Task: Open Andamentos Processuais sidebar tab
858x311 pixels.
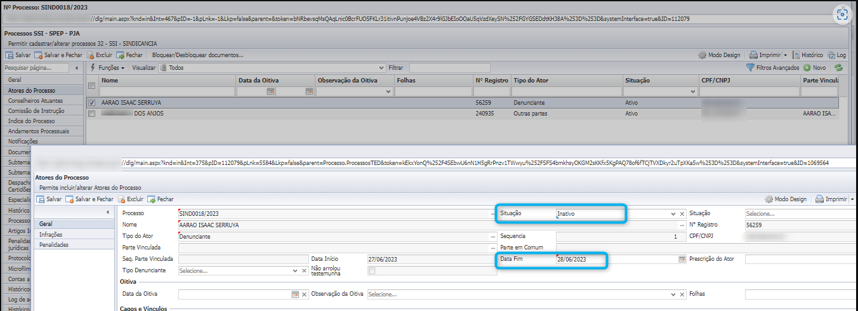Action: (42, 131)
